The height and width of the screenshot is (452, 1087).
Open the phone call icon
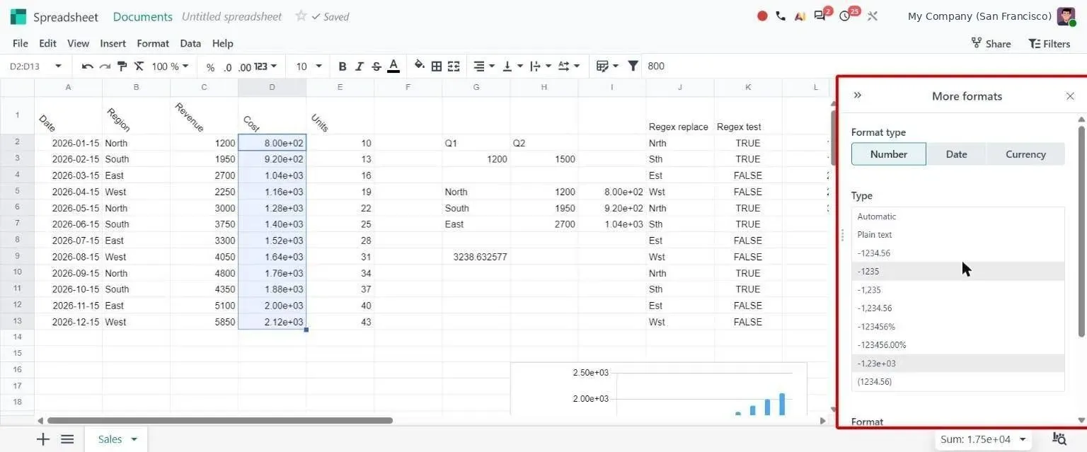781,16
